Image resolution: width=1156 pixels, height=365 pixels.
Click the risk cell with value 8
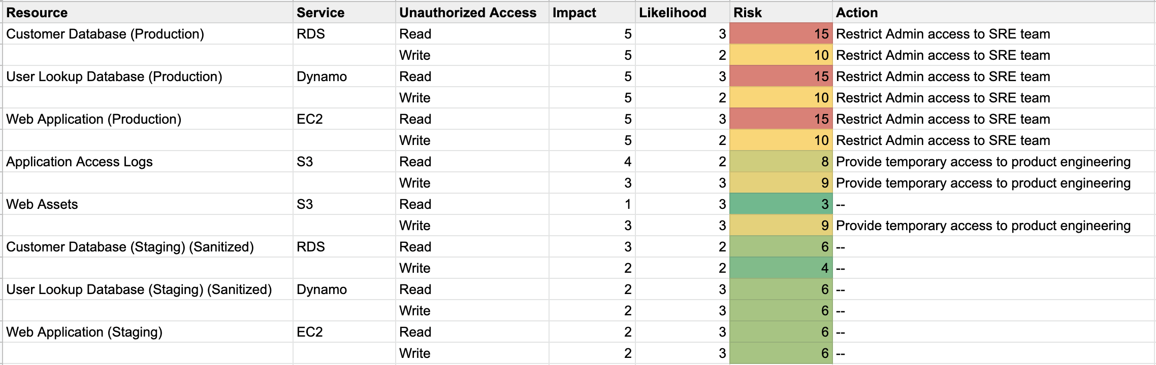click(781, 162)
